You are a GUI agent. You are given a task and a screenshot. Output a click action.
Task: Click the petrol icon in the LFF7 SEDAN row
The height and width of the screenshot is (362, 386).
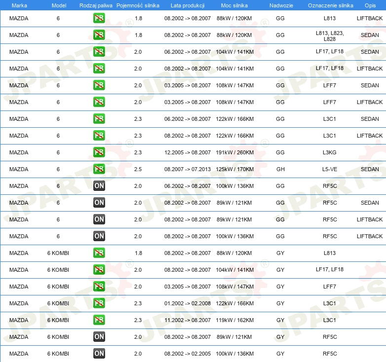click(99, 85)
